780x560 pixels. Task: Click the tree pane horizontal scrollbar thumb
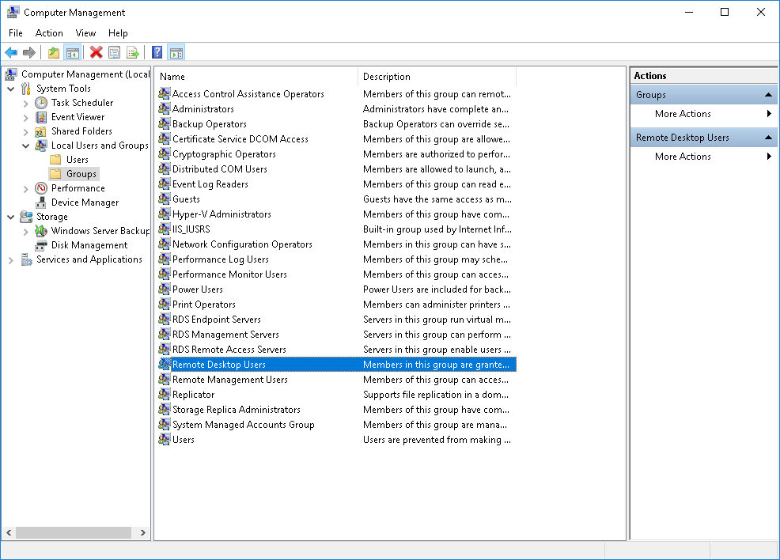coord(74,532)
